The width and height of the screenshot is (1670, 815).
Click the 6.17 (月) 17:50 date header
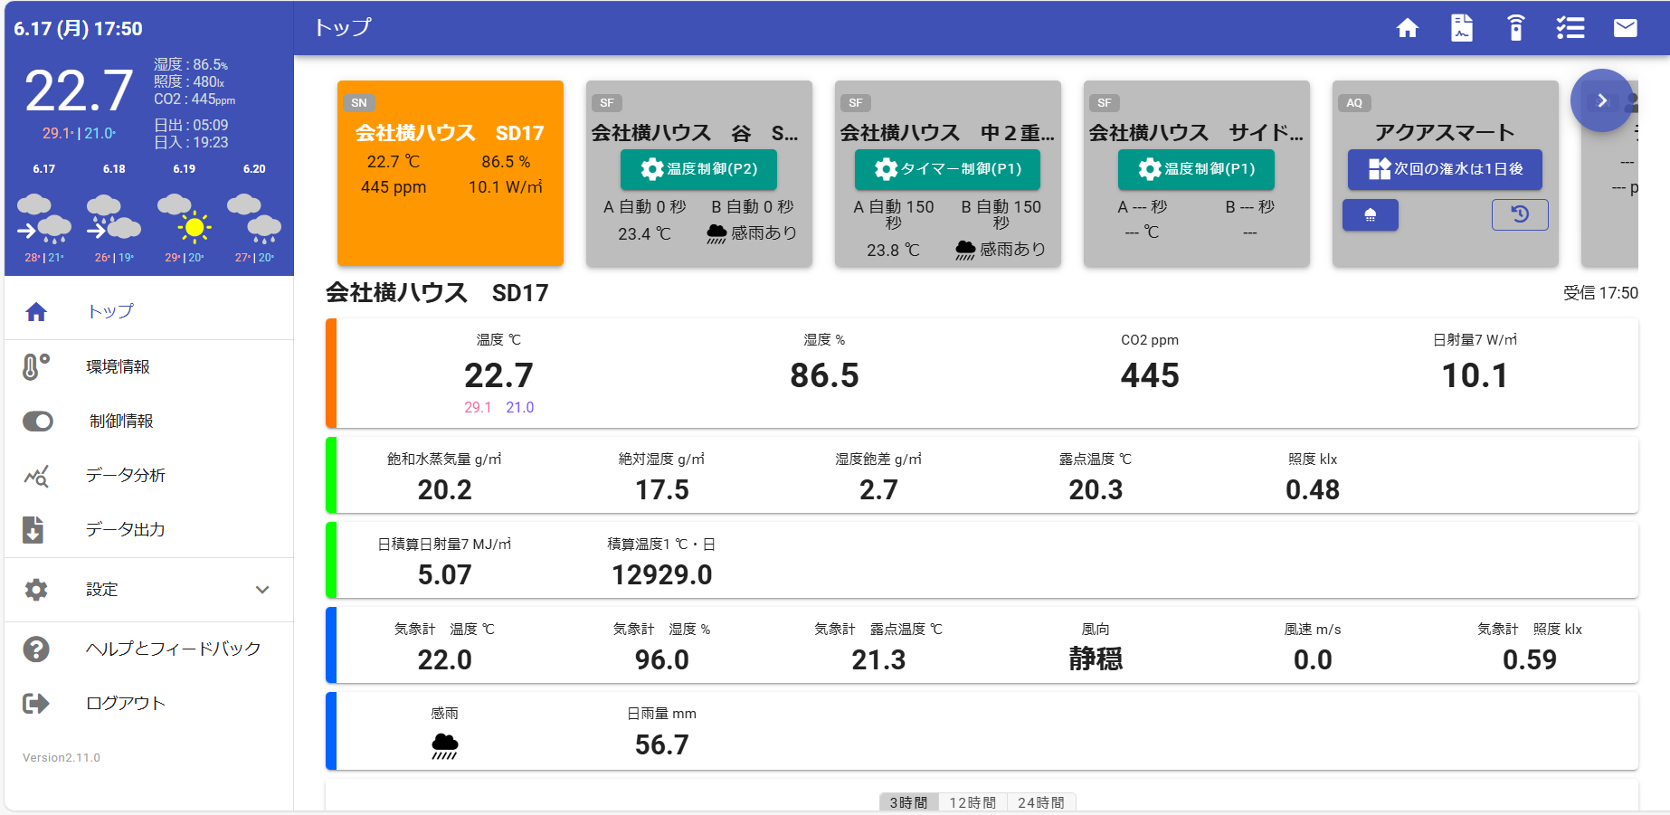pos(78,29)
